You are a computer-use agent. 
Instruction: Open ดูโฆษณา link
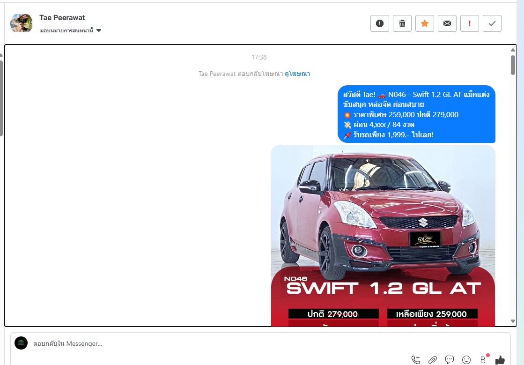(x=297, y=74)
